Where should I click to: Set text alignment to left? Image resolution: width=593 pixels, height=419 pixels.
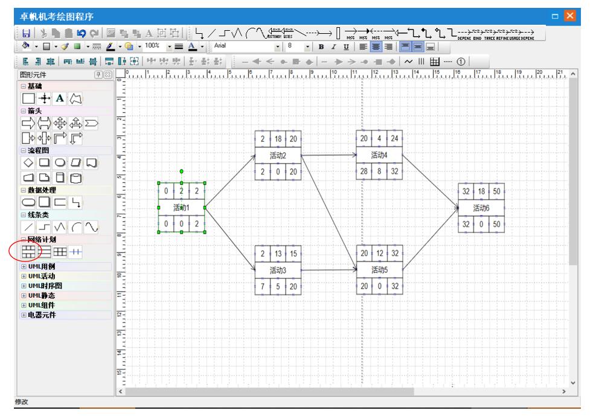click(x=363, y=46)
